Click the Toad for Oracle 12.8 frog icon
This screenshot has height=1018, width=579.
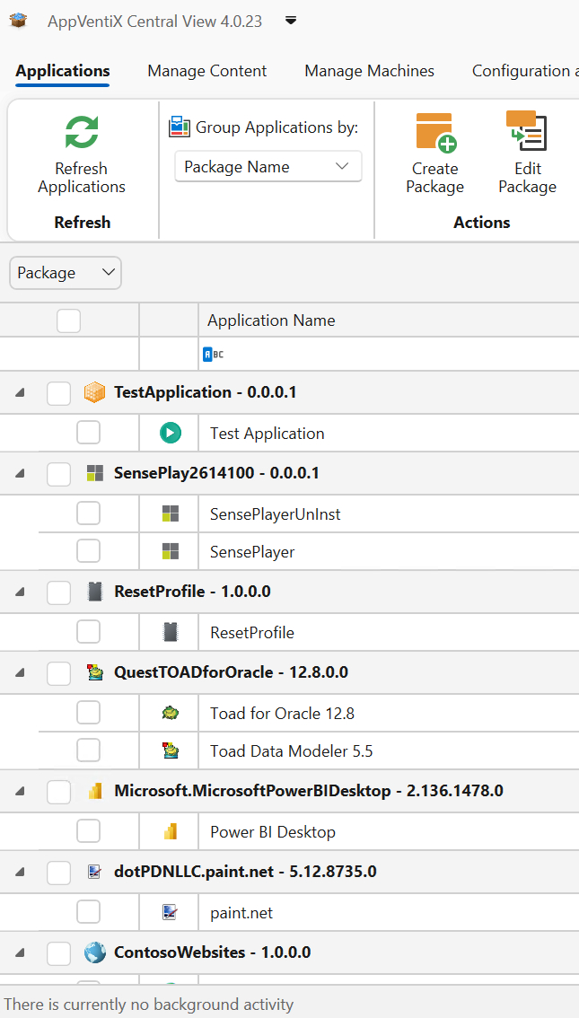(170, 714)
